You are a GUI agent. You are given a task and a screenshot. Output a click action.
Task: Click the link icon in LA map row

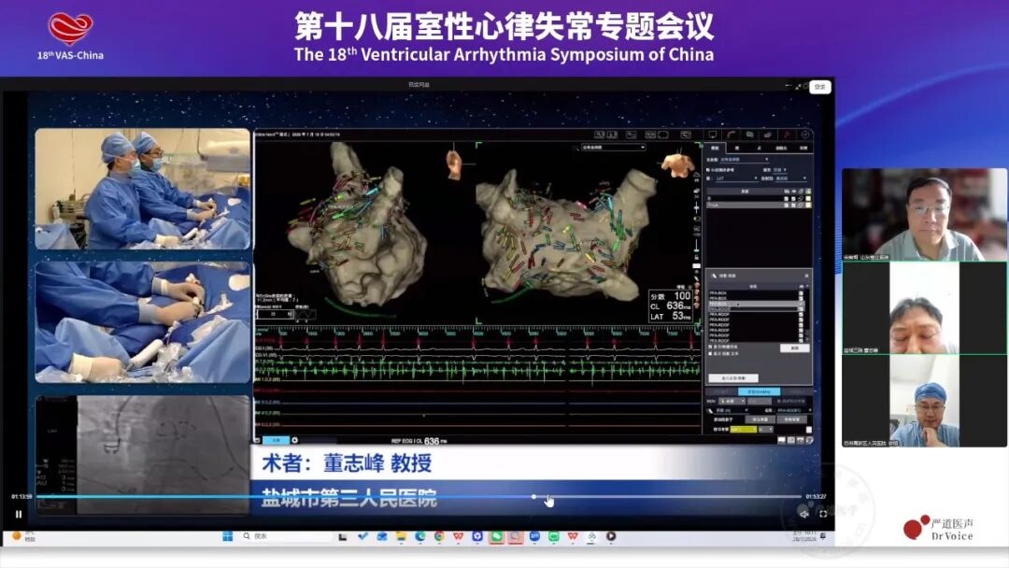[800, 206]
